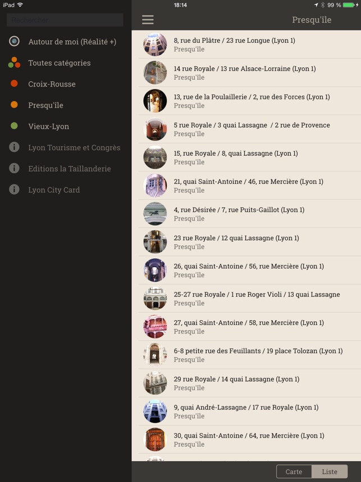This screenshot has width=361, height=482.
Task: Tap the Presqu'île header title
Action: 312,20
